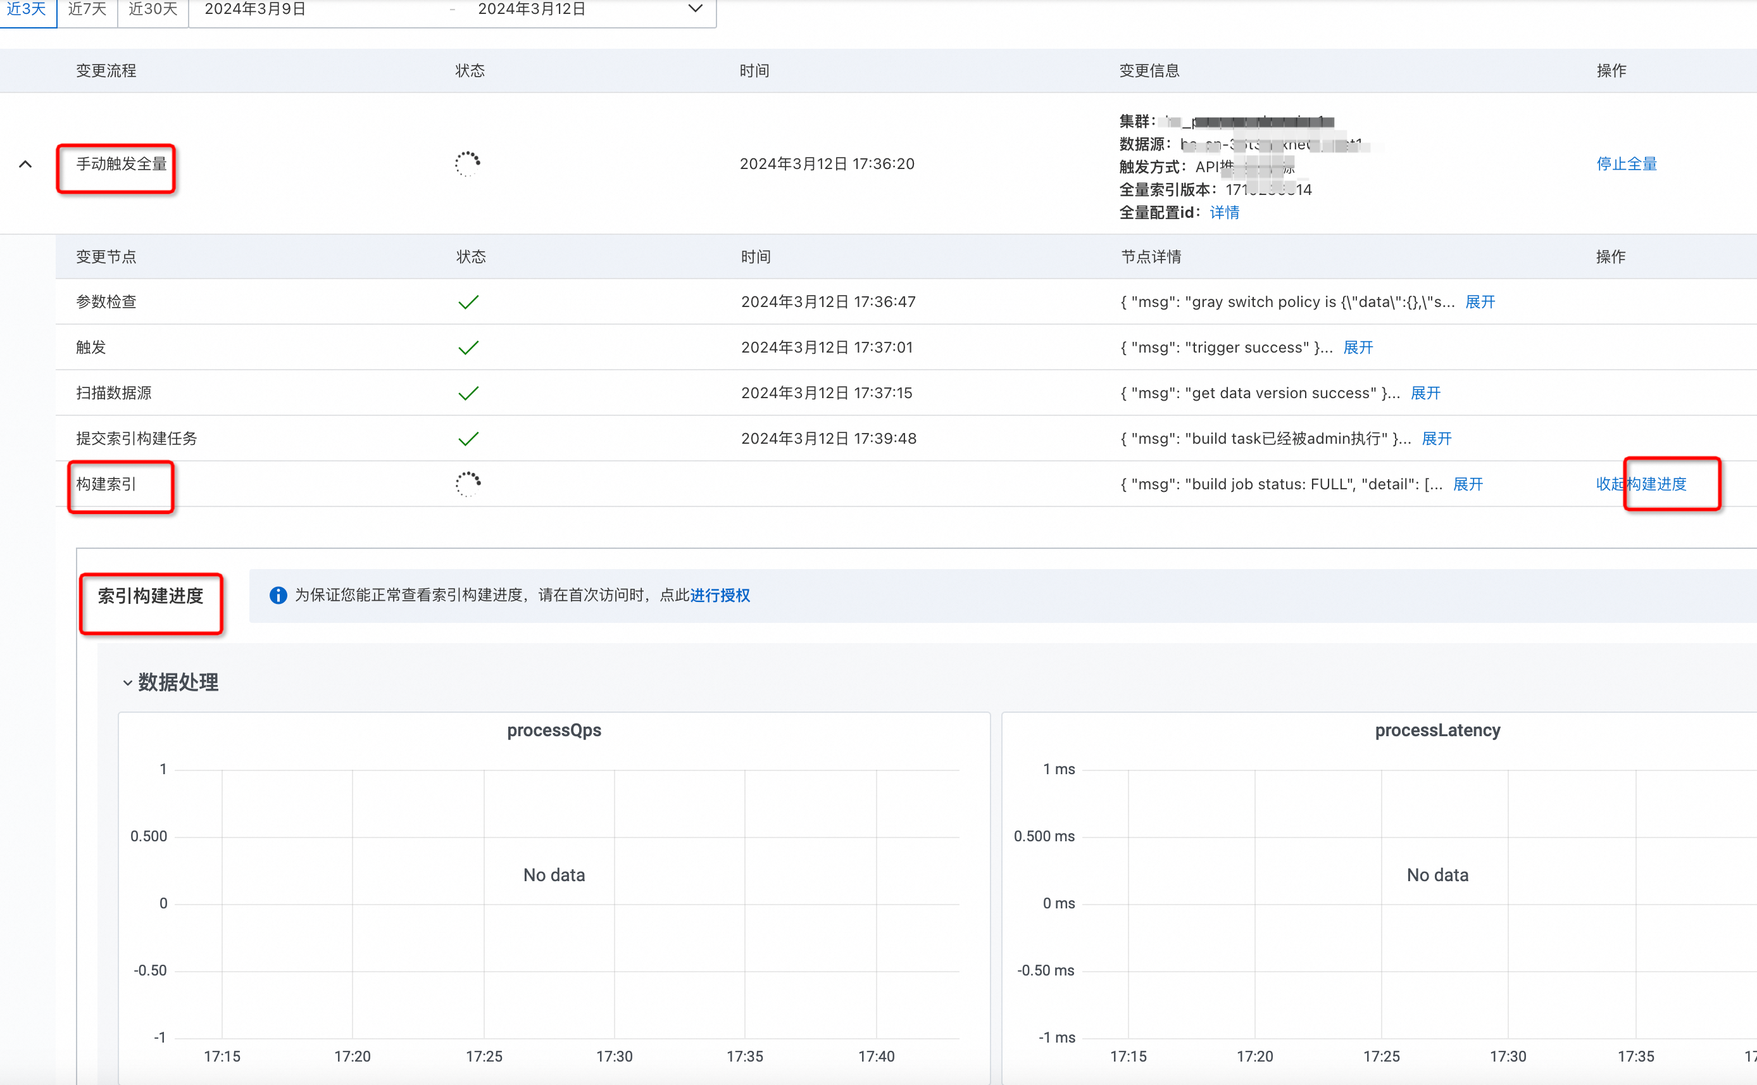This screenshot has height=1085, width=1757.
Task: Click the 变更信息 column header
Action: [1149, 71]
